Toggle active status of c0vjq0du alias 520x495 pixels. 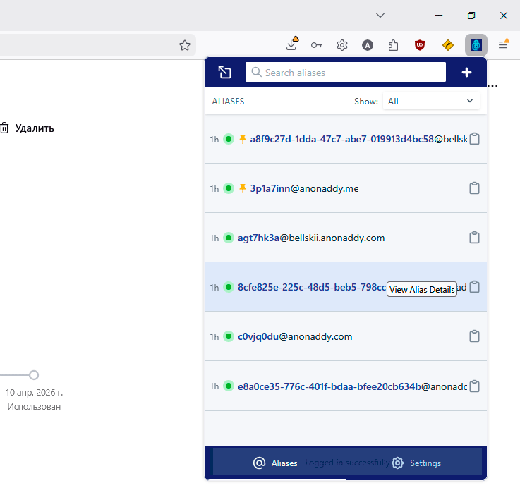tap(229, 336)
